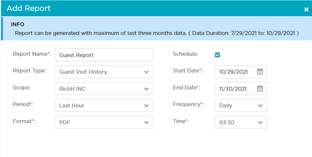Viewport: 312px width, 157px height.
Task: Click the End Date text 11/30/2021
Action: pos(234,89)
